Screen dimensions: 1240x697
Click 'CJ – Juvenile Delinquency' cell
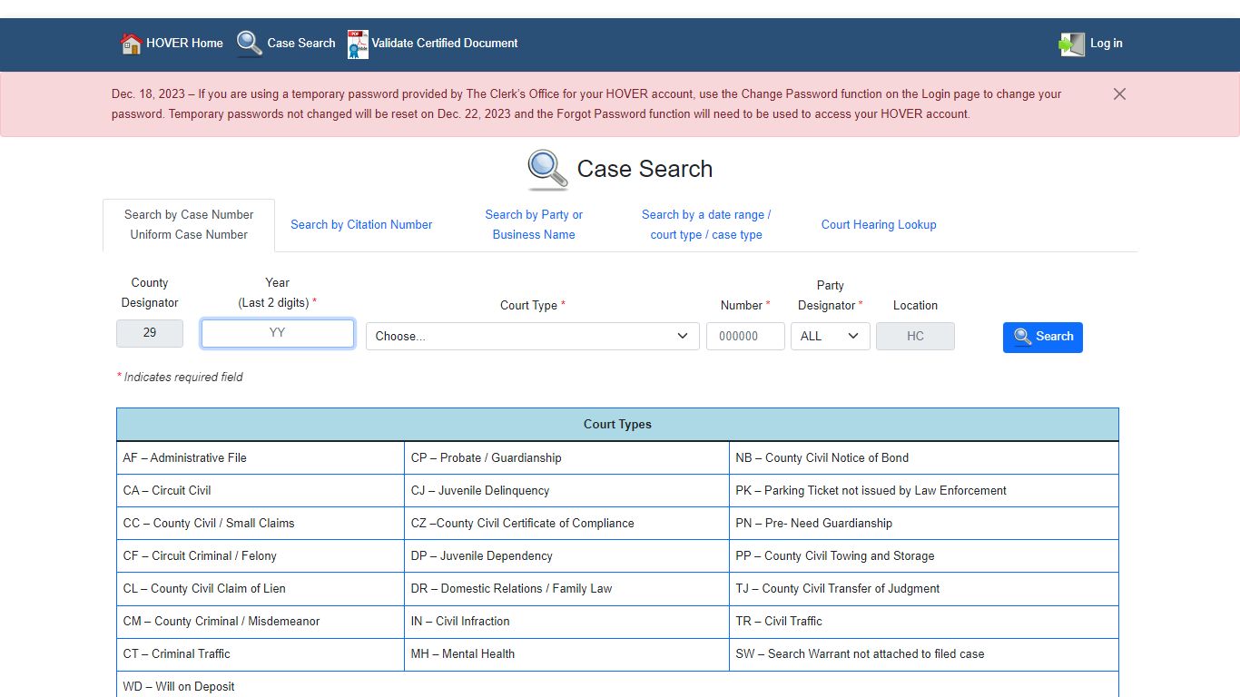(x=566, y=491)
